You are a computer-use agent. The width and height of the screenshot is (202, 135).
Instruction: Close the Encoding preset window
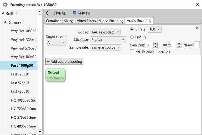(x=197, y=5)
